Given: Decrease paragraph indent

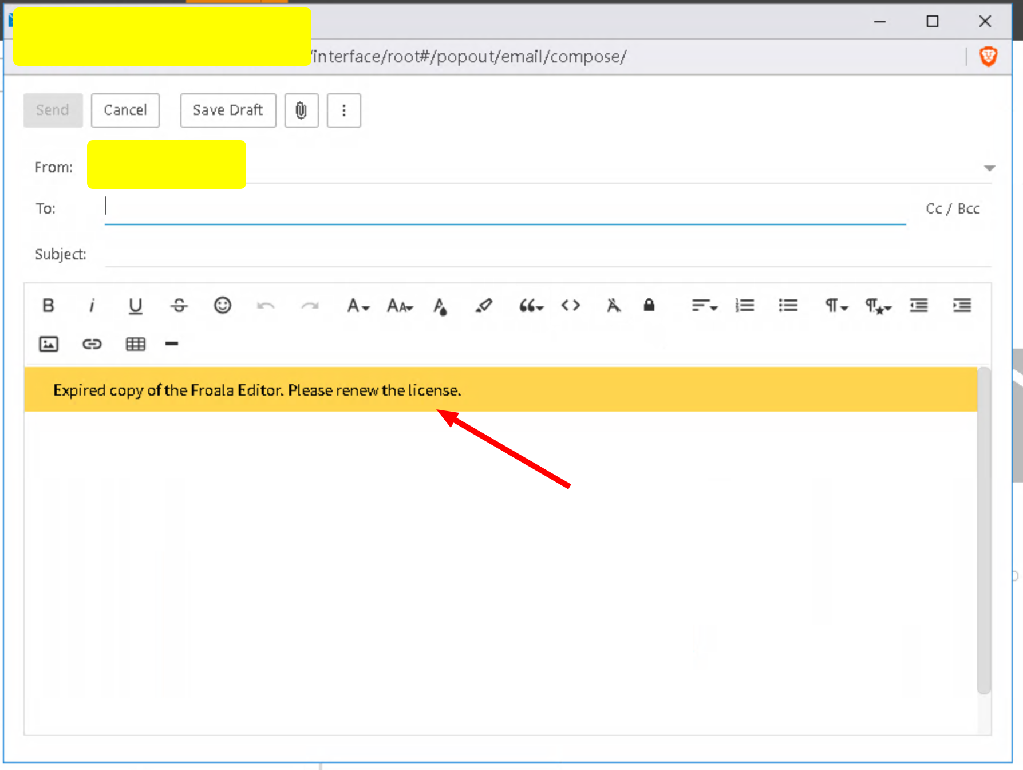Looking at the screenshot, I should click(x=919, y=306).
